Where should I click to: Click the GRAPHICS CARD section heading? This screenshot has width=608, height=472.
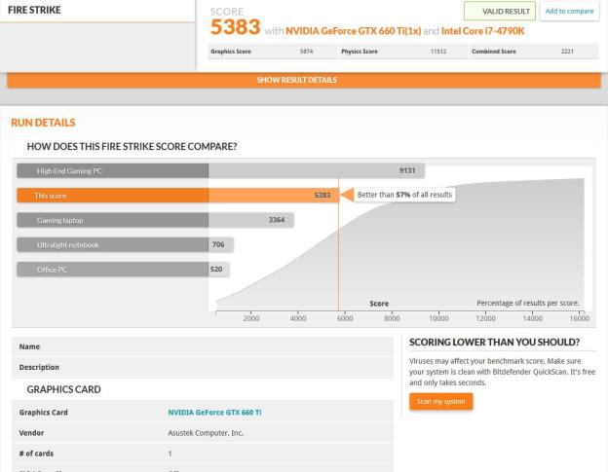click(64, 389)
